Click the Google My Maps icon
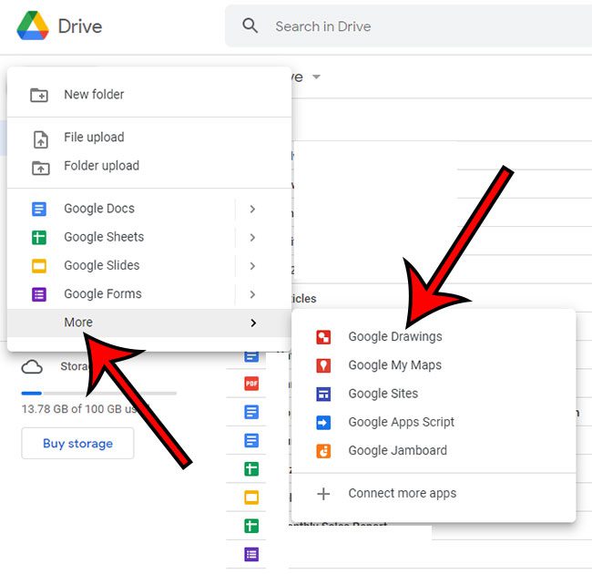This screenshot has height=574, width=592. [x=323, y=365]
